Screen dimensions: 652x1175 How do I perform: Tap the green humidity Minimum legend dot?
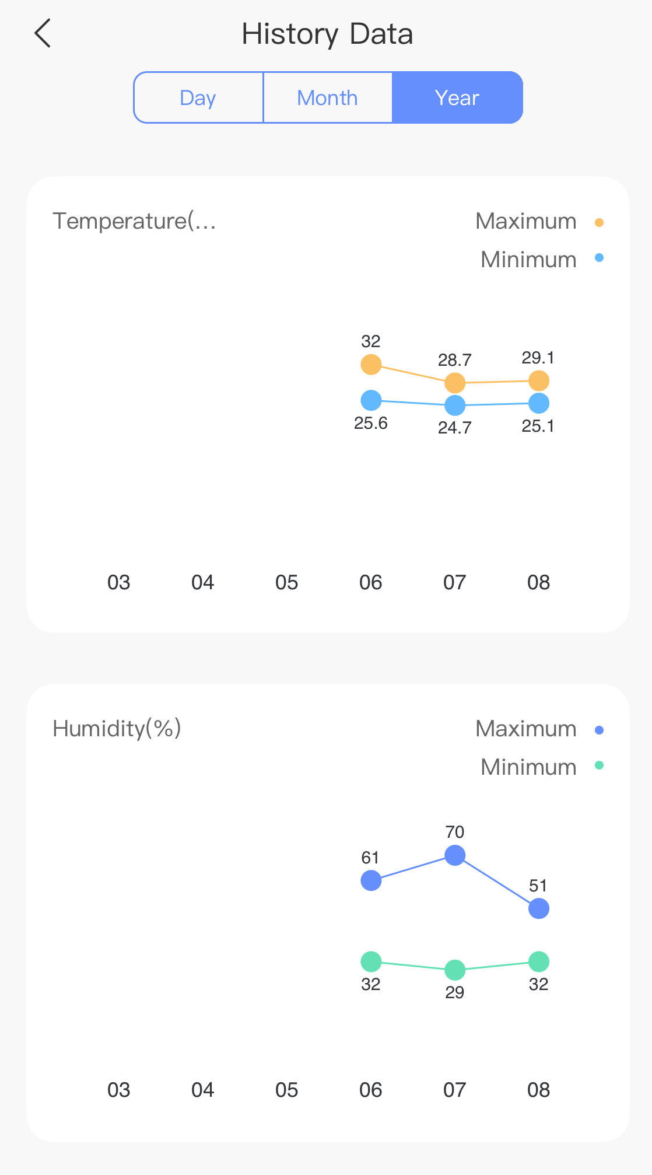599,765
